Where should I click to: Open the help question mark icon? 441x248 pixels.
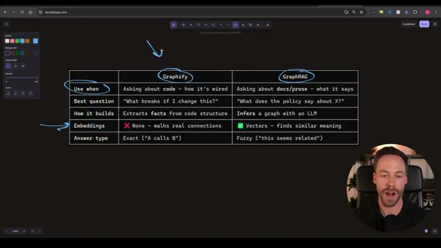tap(435, 231)
